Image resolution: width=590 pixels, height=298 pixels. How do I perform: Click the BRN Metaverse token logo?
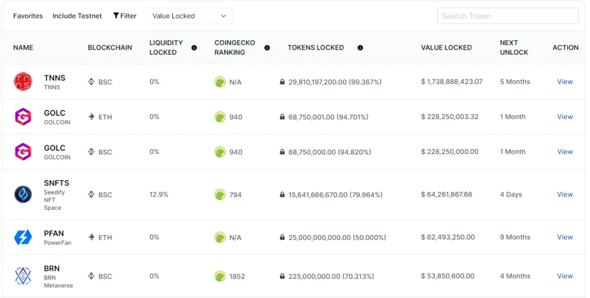tap(23, 276)
